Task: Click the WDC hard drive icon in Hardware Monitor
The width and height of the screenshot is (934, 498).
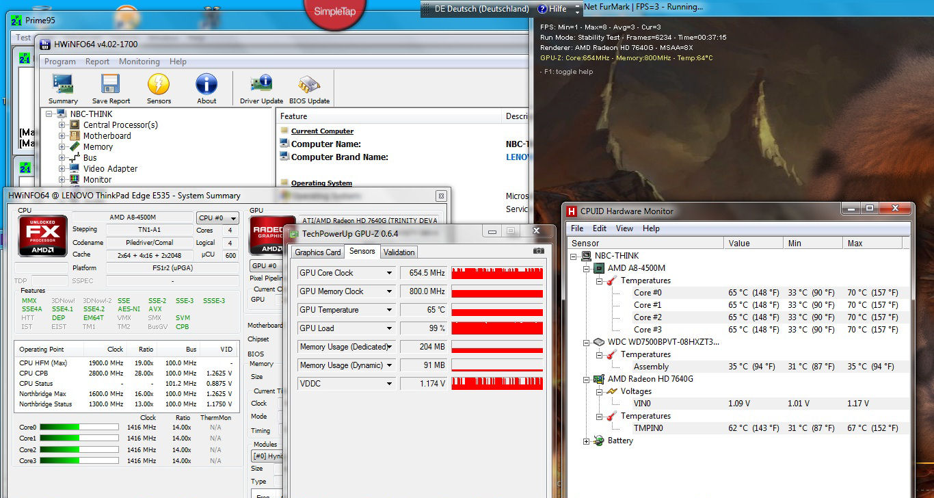Action: pos(599,342)
